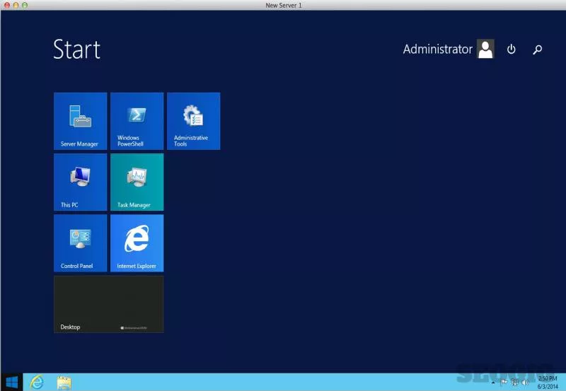This screenshot has height=391, width=566.
Task: Click the Windows Start button on taskbar
Action: pyautogui.click(x=11, y=382)
